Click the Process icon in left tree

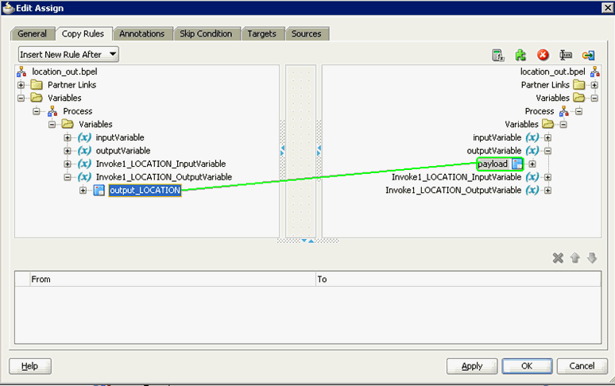(52, 111)
